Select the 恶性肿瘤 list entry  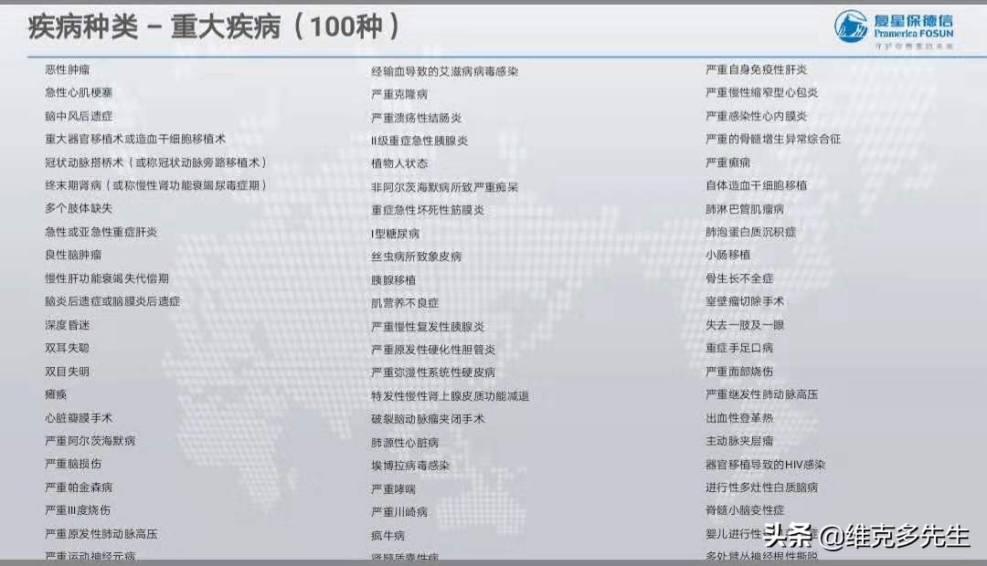[x=69, y=70]
